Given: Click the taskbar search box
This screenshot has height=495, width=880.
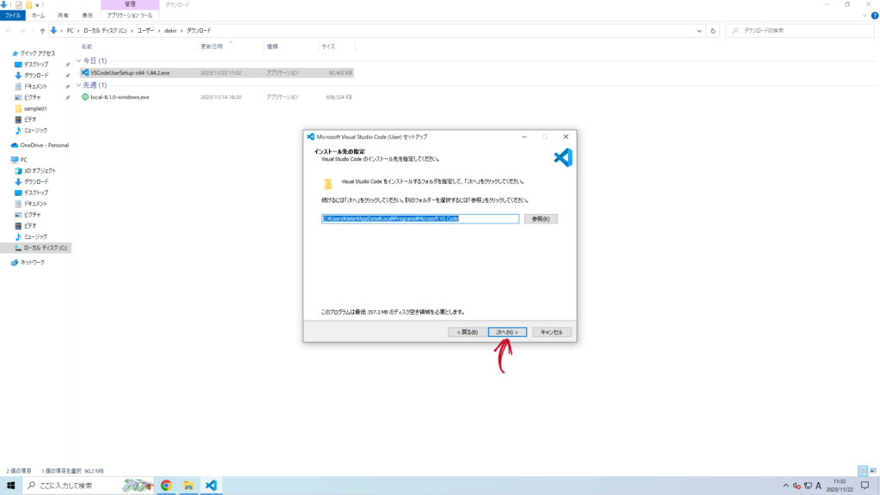Looking at the screenshot, I should [89, 486].
